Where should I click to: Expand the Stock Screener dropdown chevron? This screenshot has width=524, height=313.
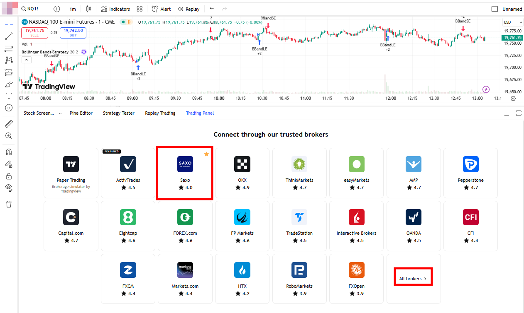pyautogui.click(x=60, y=113)
